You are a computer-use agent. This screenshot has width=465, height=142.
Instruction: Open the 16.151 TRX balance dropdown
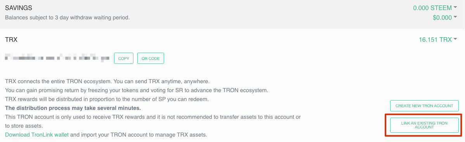coord(437,39)
